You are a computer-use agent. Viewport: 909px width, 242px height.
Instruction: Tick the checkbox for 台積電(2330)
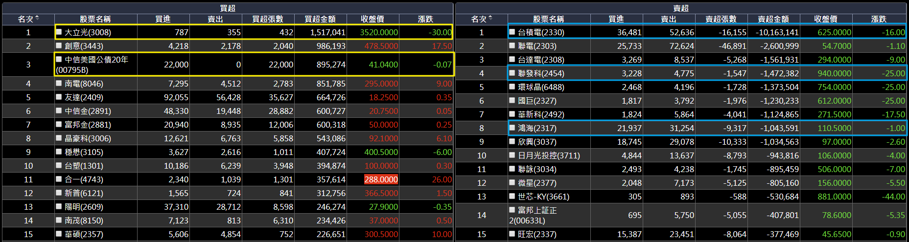[513, 32]
